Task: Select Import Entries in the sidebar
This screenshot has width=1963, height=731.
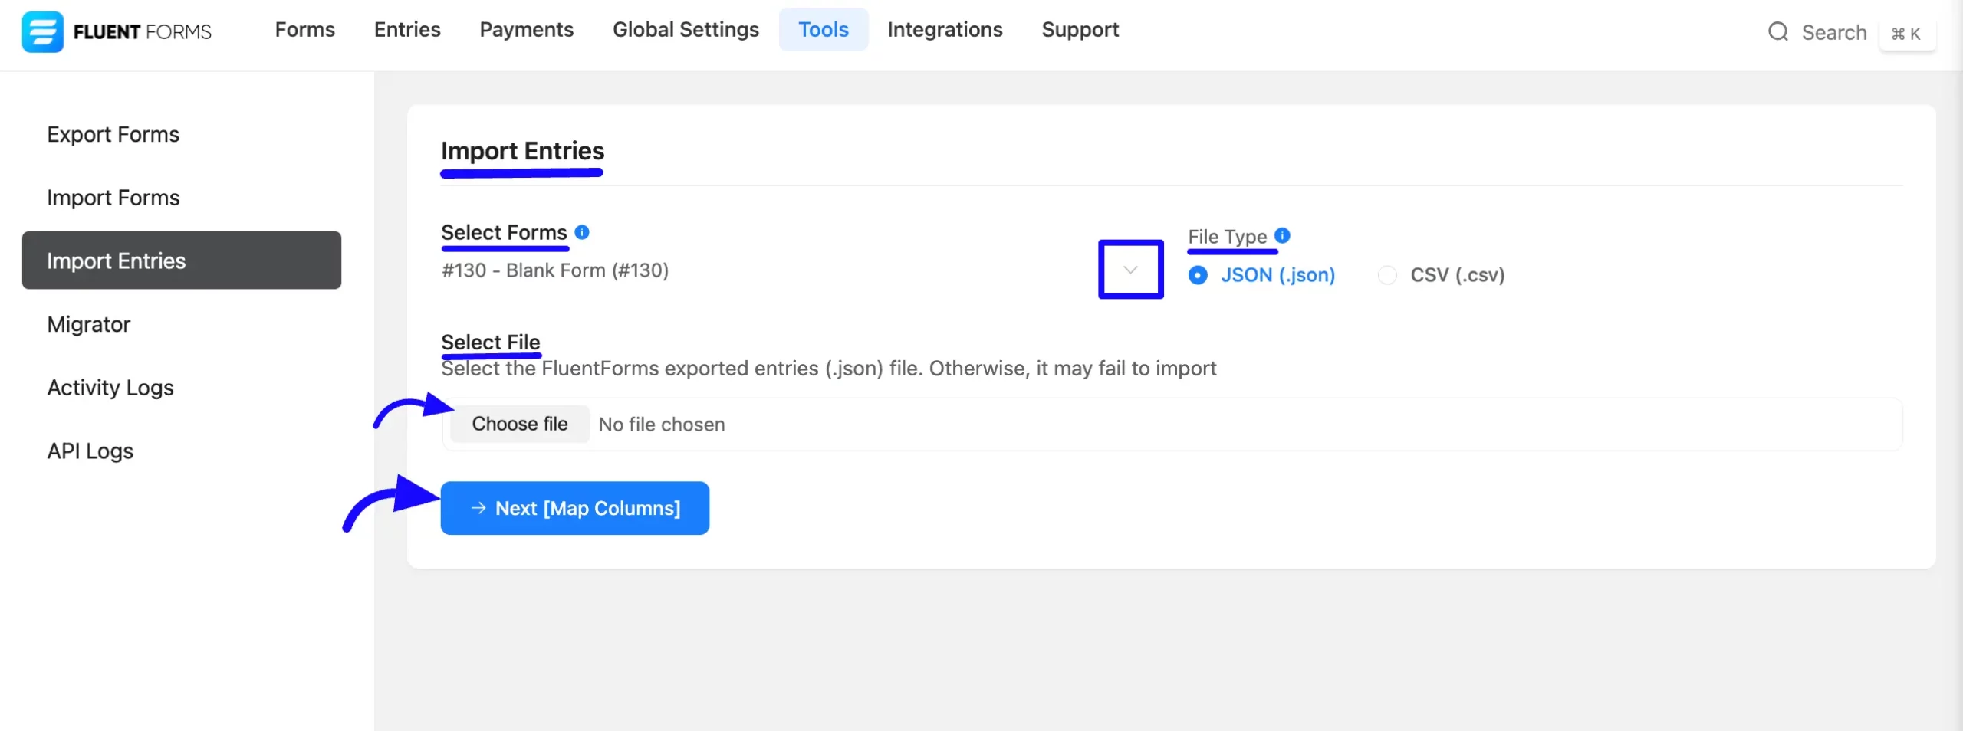Action: point(182,261)
